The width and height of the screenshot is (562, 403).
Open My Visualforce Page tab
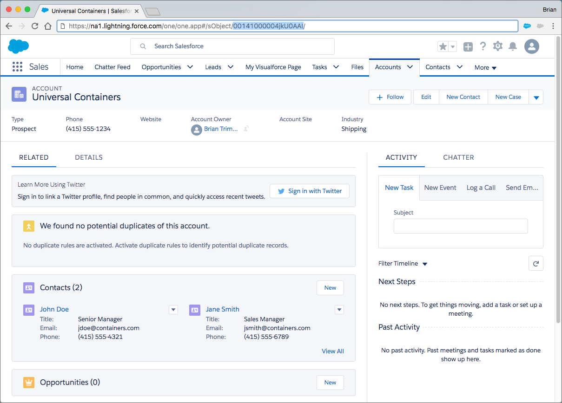click(x=273, y=67)
